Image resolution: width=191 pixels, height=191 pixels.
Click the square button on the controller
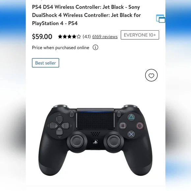click(x=123, y=125)
